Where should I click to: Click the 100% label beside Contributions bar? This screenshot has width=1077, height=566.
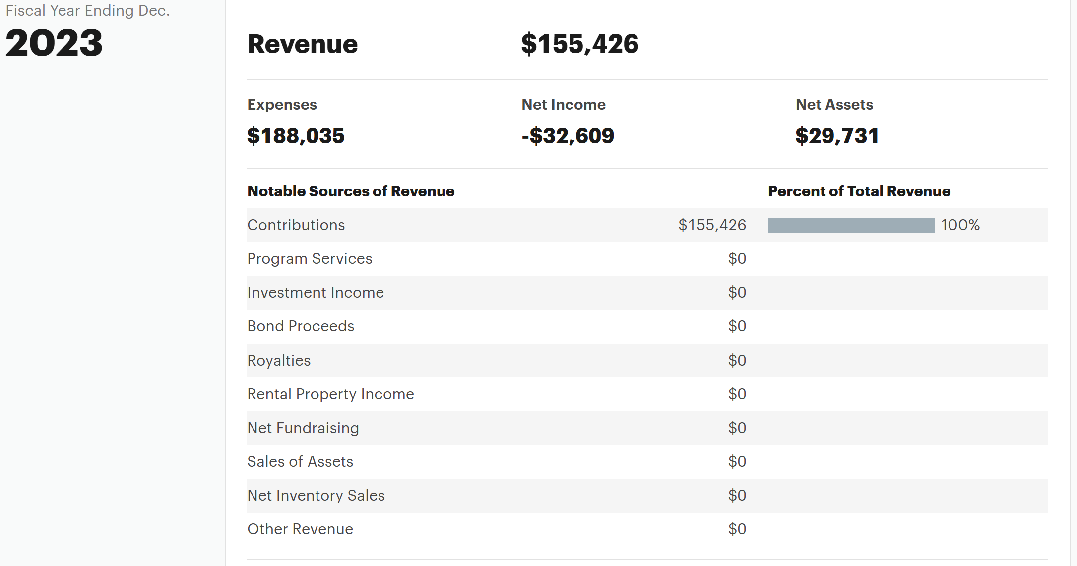960,225
